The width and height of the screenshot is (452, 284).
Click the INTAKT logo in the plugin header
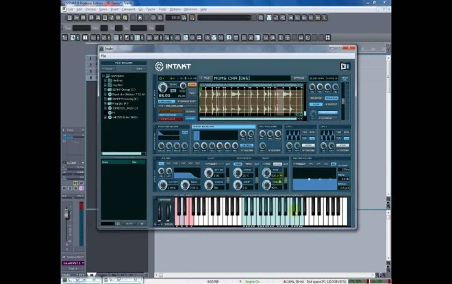(x=173, y=66)
